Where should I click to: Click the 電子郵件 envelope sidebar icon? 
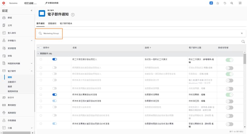(4, 71)
